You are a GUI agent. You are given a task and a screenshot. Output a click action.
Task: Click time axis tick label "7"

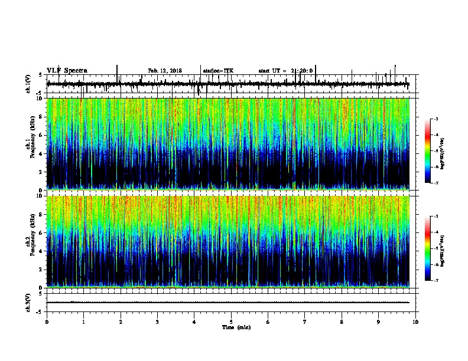click(305, 322)
